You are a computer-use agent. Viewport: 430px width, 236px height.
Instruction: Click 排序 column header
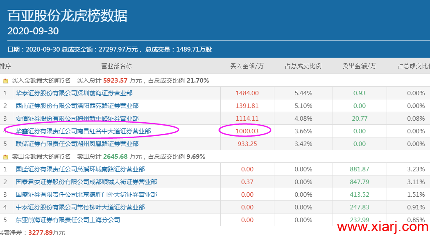5,66
